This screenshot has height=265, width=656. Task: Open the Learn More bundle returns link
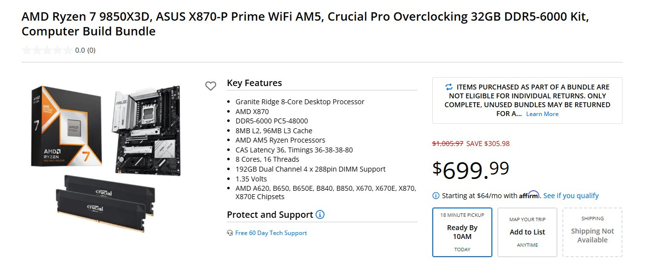pos(542,114)
